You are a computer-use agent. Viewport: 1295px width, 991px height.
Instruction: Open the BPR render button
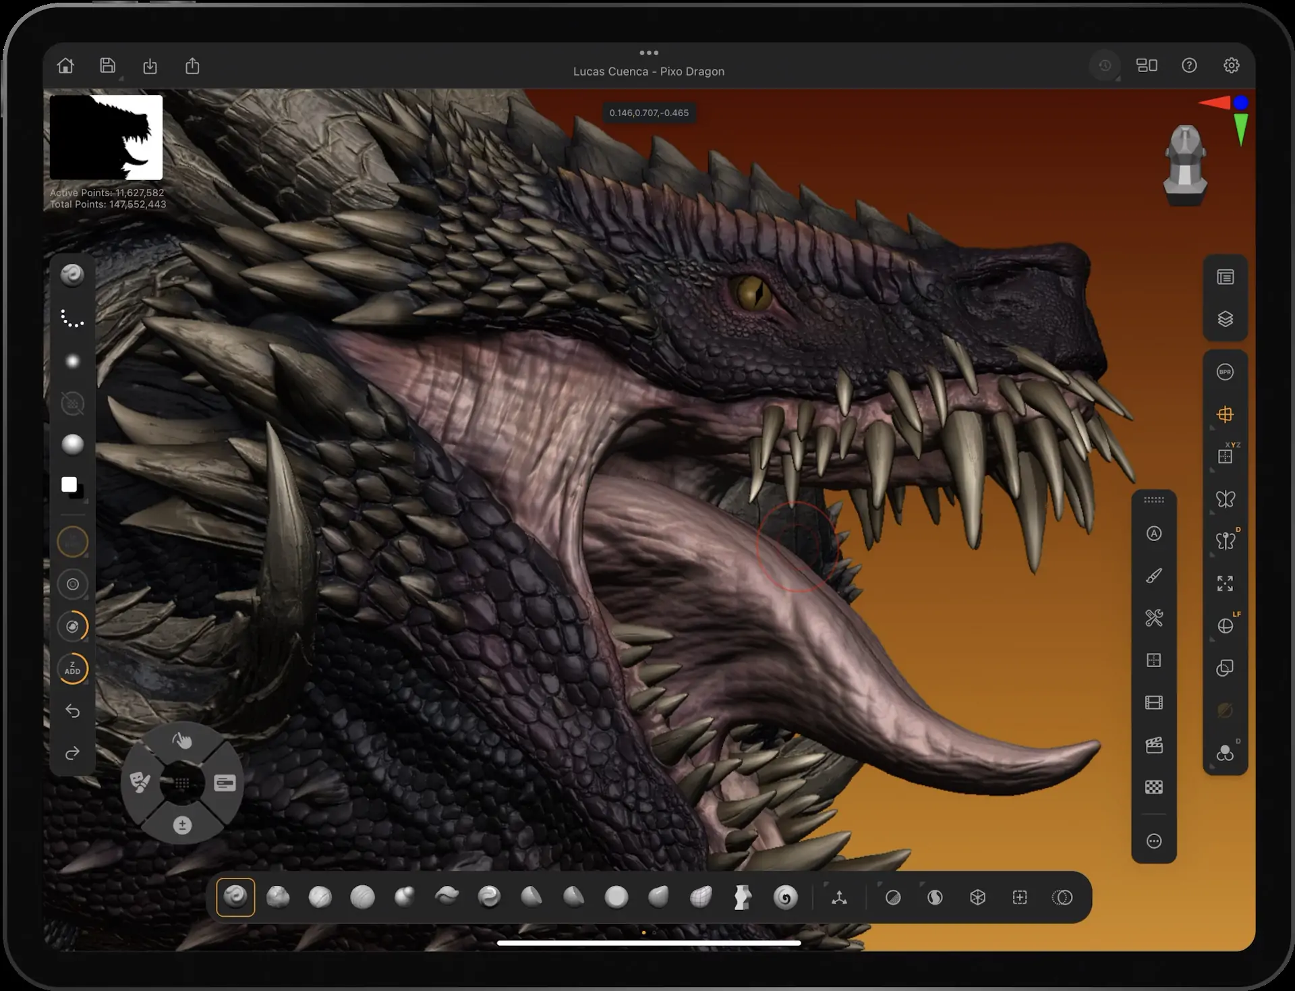pos(1225,372)
